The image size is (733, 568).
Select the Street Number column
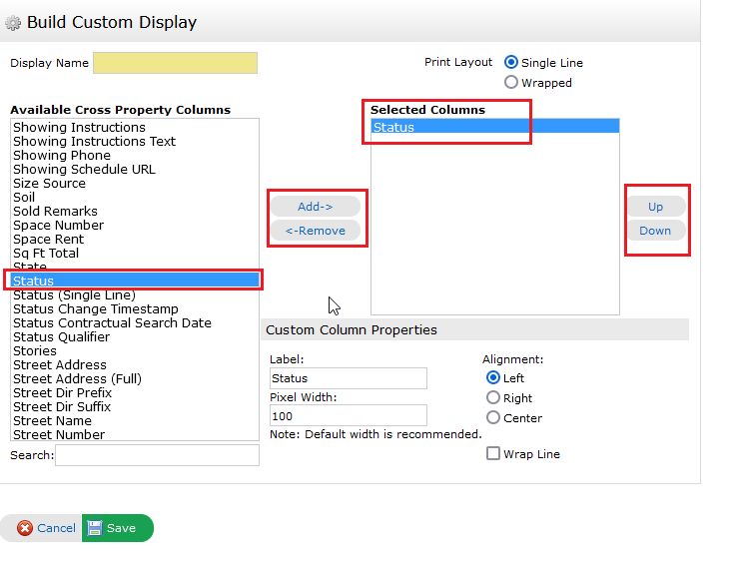coord(135,434)
